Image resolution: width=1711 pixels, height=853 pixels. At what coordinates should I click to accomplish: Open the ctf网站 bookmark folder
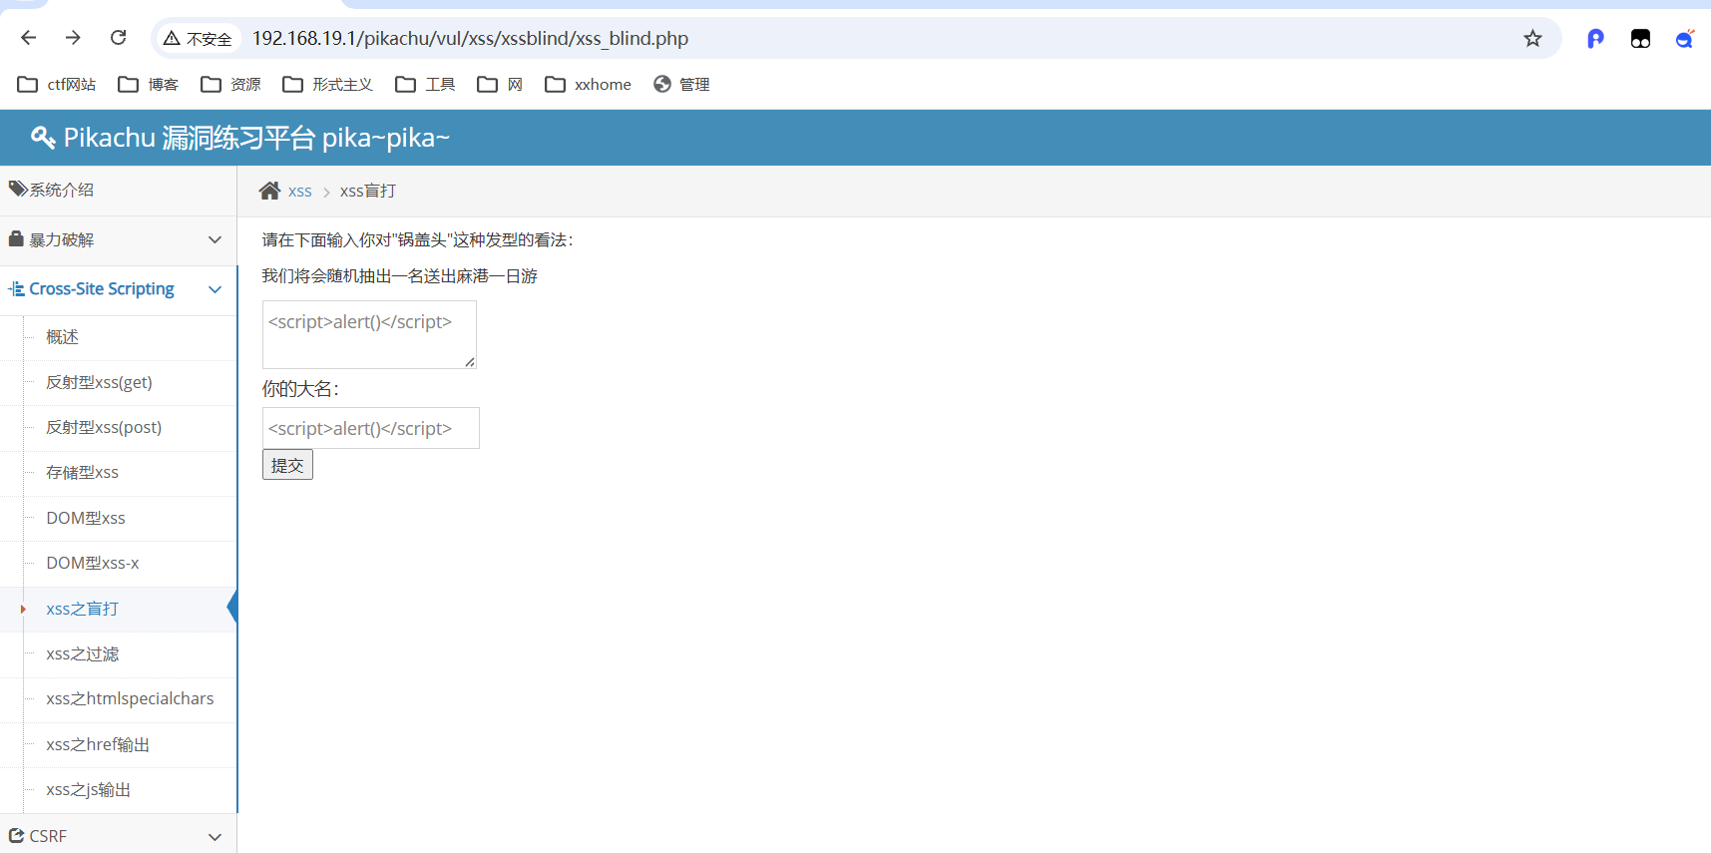pyautogui.click(x=57, y=85)
